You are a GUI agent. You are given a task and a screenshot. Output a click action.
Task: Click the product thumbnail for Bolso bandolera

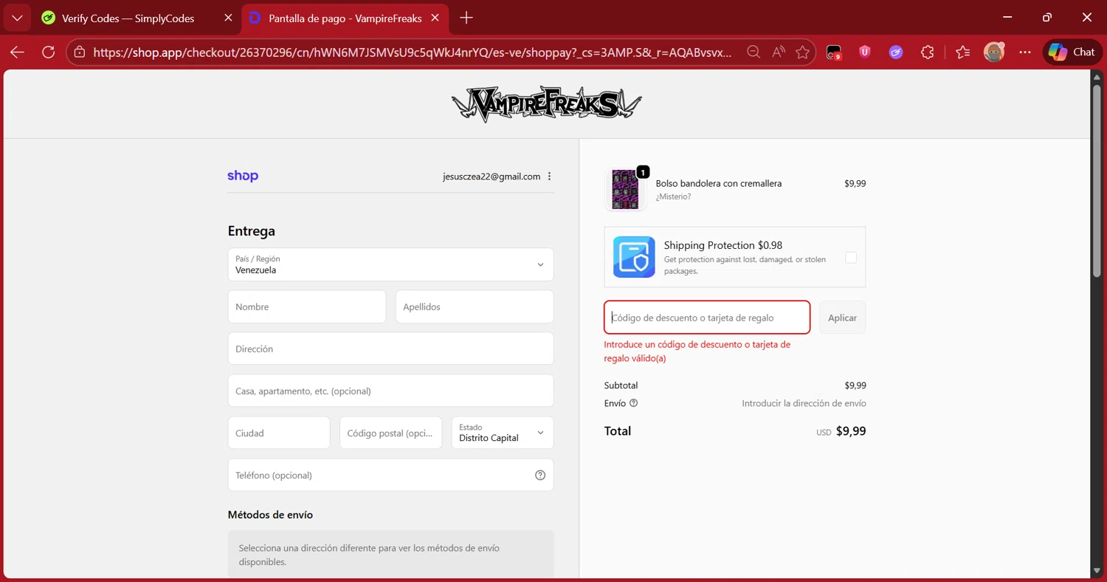coord(625,190)
